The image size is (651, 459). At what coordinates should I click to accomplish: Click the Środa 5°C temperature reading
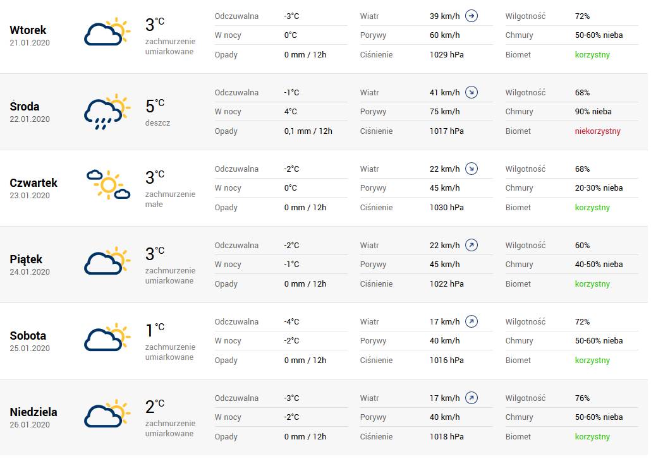pyautogui.click(x=155, y=105)
